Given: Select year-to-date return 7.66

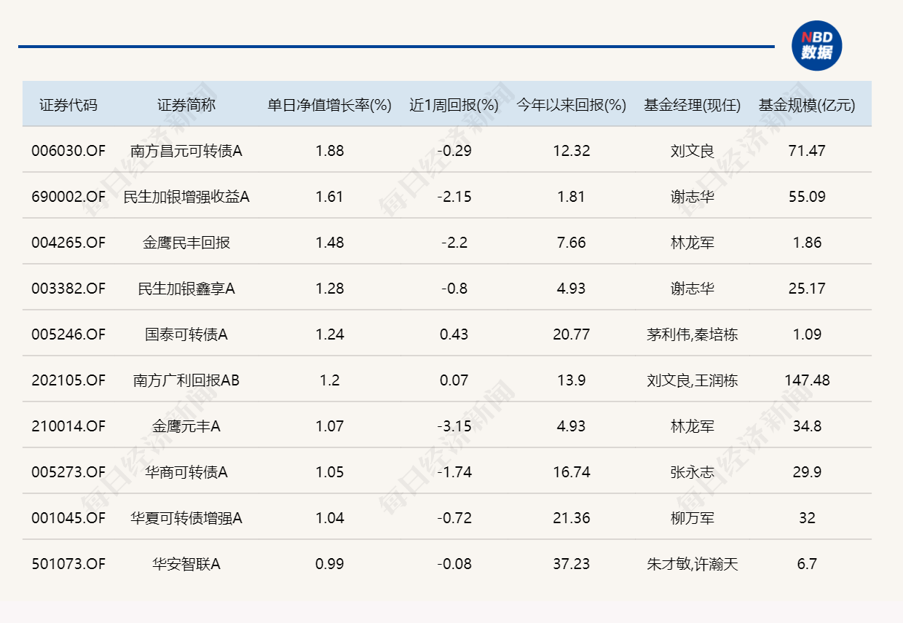Looking at the screenshot, I should point(572,243).
